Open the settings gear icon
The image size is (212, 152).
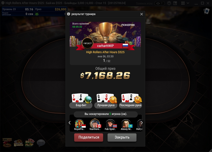(x=169, y=3)
